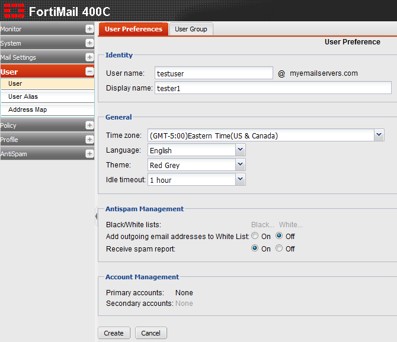Open the White... list link
397x342 pixels.
click(291, 225)
